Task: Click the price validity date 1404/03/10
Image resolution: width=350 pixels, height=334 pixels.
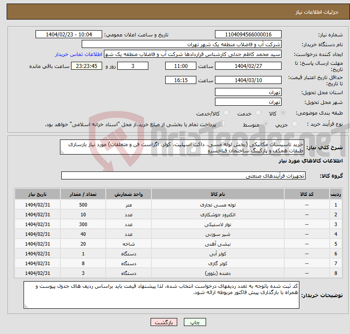Action: point(248,80)
